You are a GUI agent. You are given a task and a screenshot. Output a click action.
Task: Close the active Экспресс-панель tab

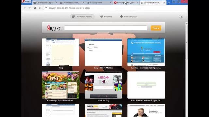pyautogui.click(x=164, y=3)
